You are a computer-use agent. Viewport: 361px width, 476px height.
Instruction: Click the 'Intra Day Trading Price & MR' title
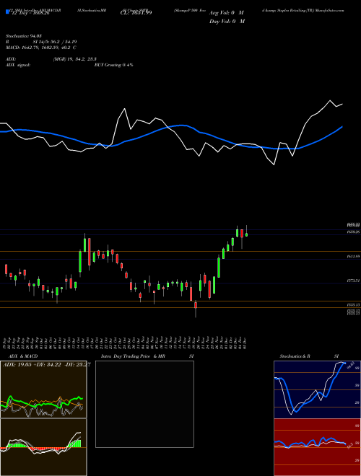click(133, 356)
